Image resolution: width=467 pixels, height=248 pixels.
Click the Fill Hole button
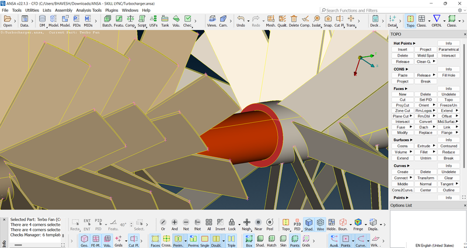[x=448, y=75]
